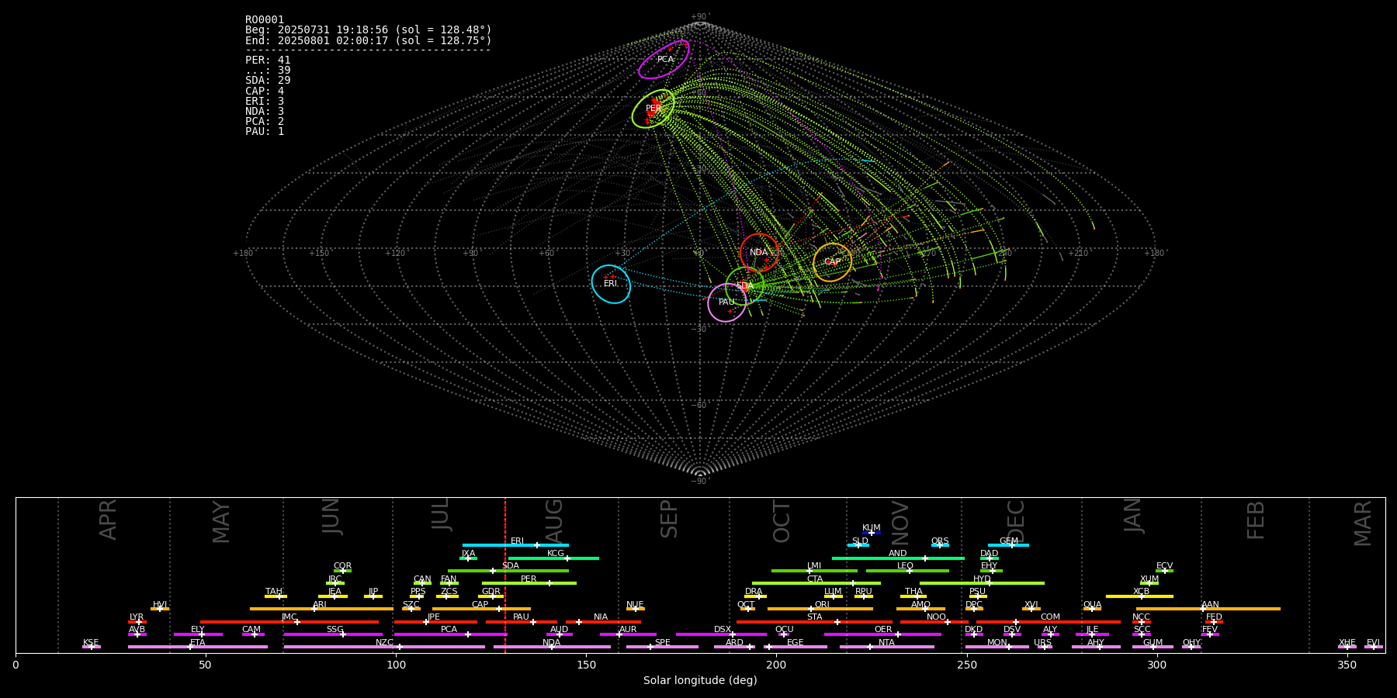Screen dimensions: 1397x698
Task: Select the LEO bar in timeline
Action: pos(907,571)
